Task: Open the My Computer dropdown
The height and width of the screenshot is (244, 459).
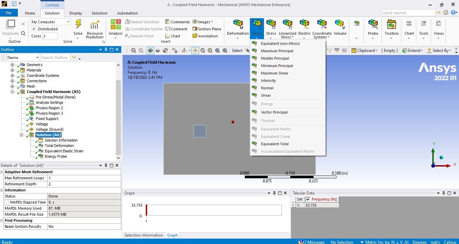Action: [x=51, y=22]
